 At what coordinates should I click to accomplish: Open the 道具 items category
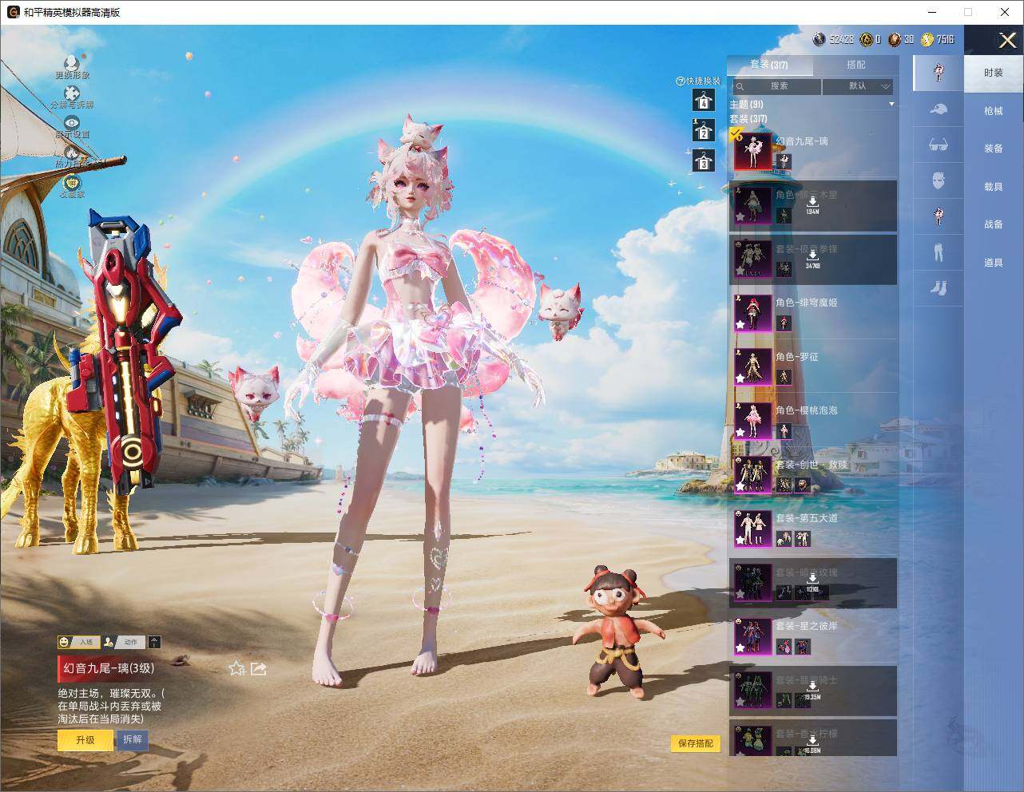coord(994,263)
